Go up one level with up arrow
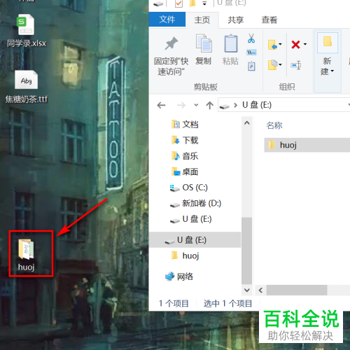Image resolution: width=350 pixels, height=350 pixels. 210,106
